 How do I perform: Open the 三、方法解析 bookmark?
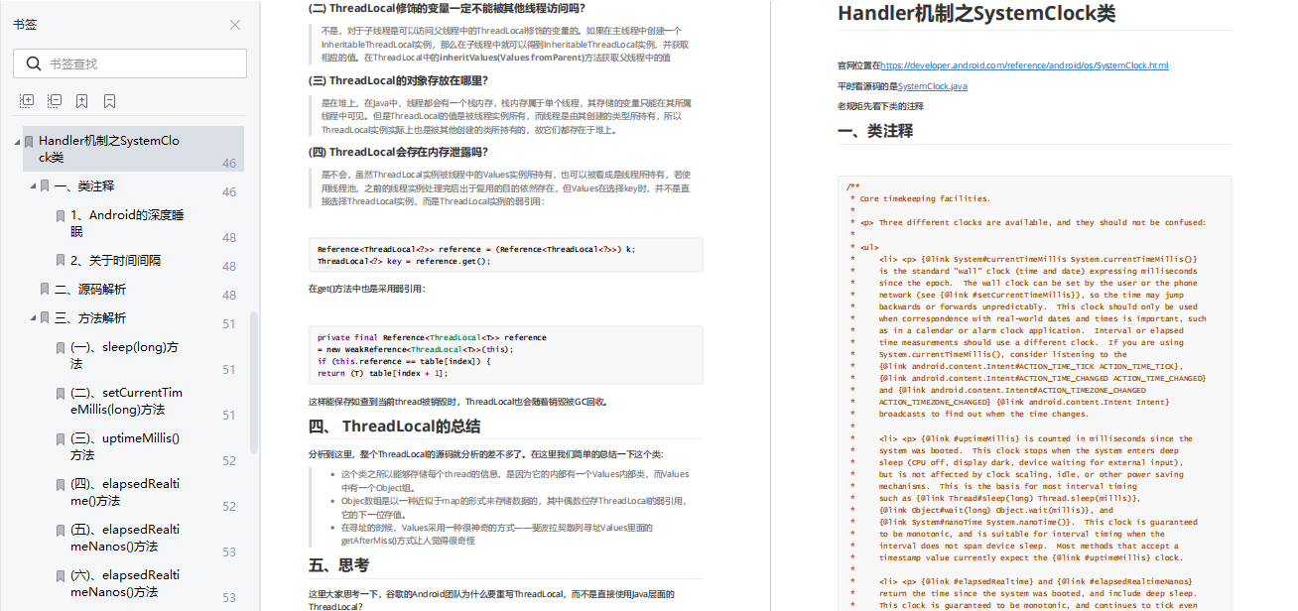coord(90,318)
